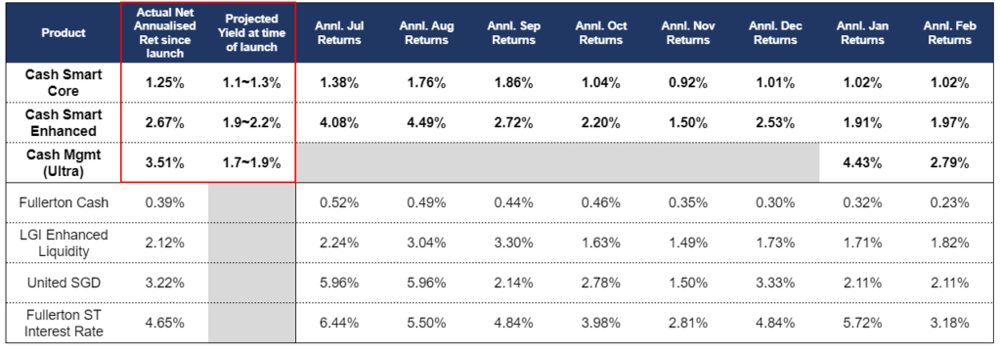
Task: Click the Product column header
Action: pyautogui.click(x=64, y=33)
